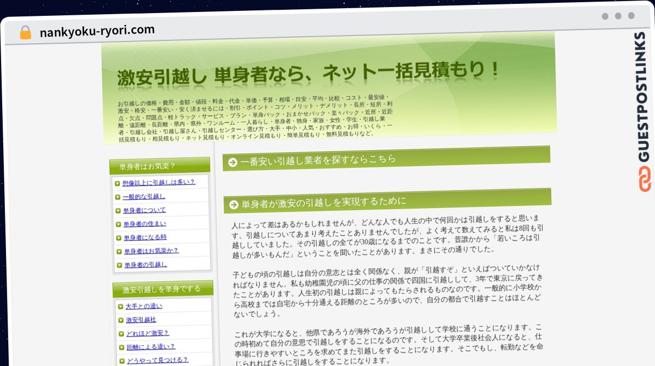Screen dimensions: 655x366
Task: Click the bullet icon next to どうやって見つける？
Action: [x=121, y=360]
